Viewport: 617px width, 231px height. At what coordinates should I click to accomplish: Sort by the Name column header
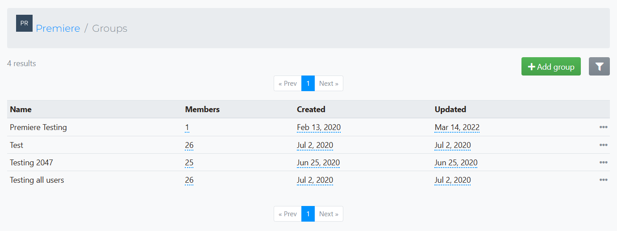click(x=21, y=109)
